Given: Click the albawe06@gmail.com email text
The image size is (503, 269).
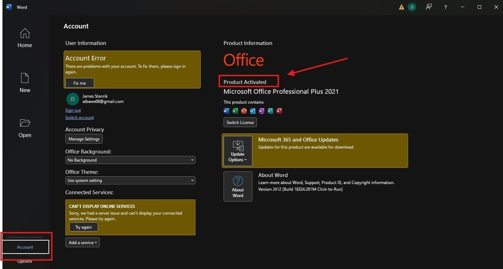Looking at the screenshot, I should pyautogui.click(x=103, y=101).
